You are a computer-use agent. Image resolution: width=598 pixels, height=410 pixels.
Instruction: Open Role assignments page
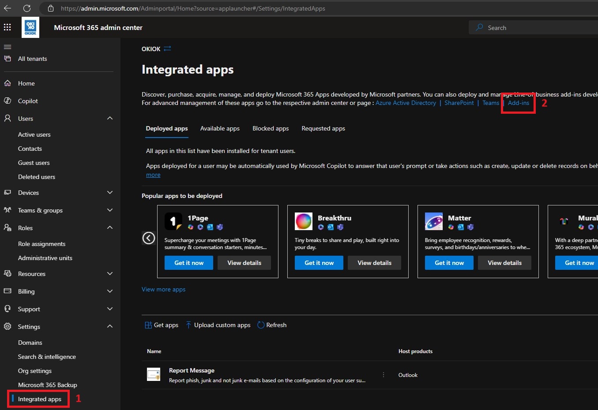(41, 244)
